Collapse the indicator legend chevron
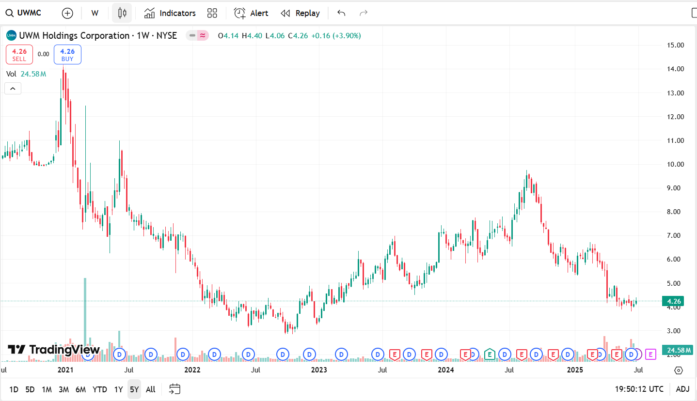The height and width of the screenshot is (401, 697). click(13, 88)
